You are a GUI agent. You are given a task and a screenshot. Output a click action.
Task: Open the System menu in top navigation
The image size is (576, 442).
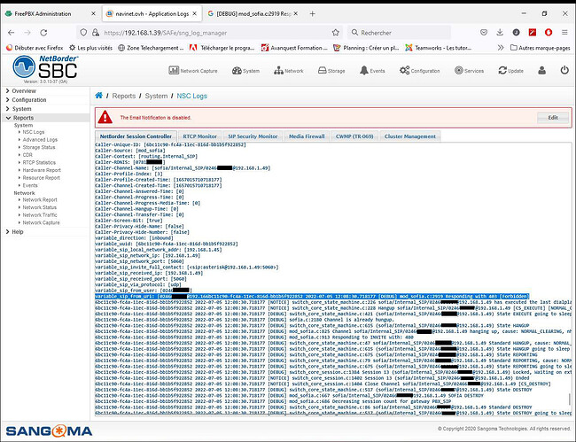(x=245, y=71)
